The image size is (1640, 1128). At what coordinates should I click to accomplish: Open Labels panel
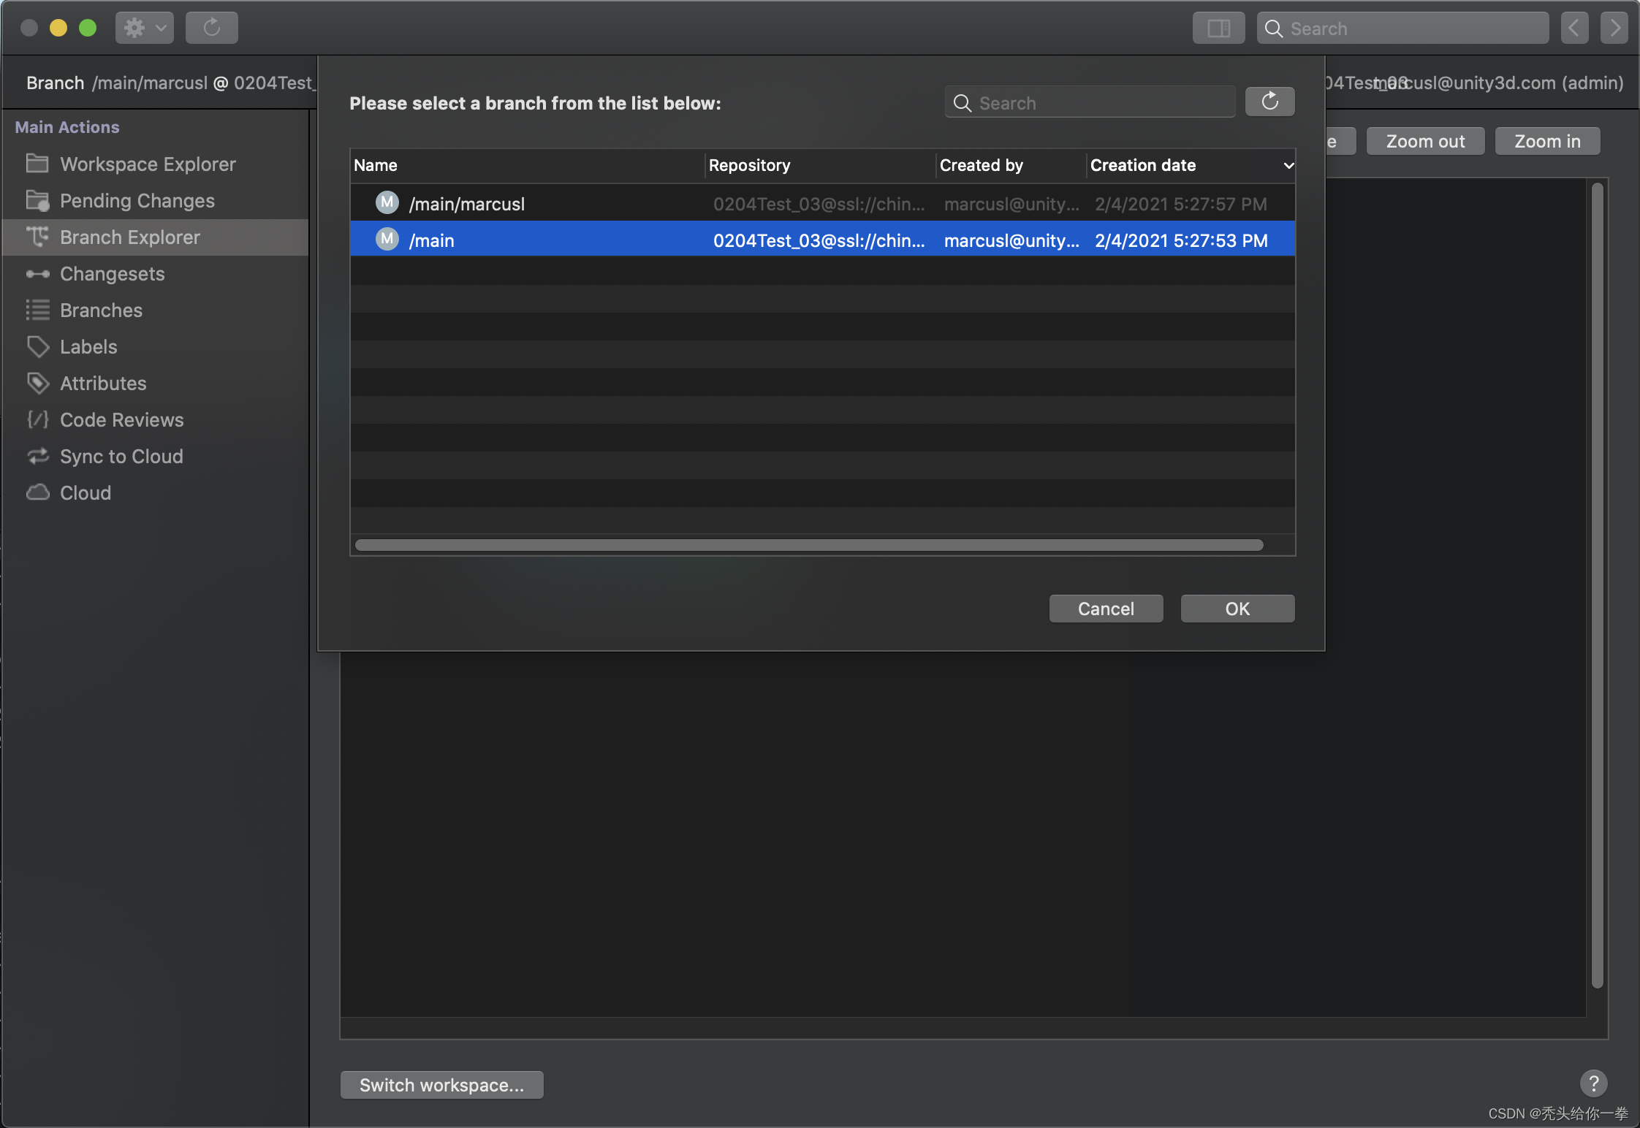[87, 346]
